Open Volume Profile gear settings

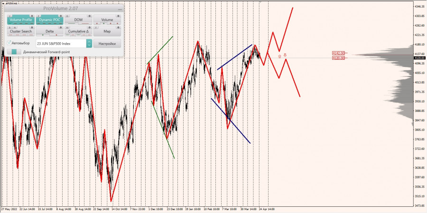[32, 16]
